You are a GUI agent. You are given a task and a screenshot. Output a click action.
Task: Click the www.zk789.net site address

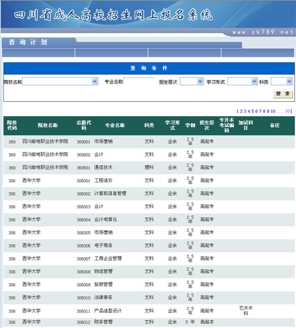pyautogui.click(x=263, y=32)
